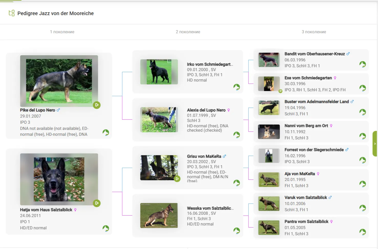This screenshot has height=249, width=378.
Task: Click green leaf icon on Hatja vom Haus Salztalblick card
Action: coord(106,228)
